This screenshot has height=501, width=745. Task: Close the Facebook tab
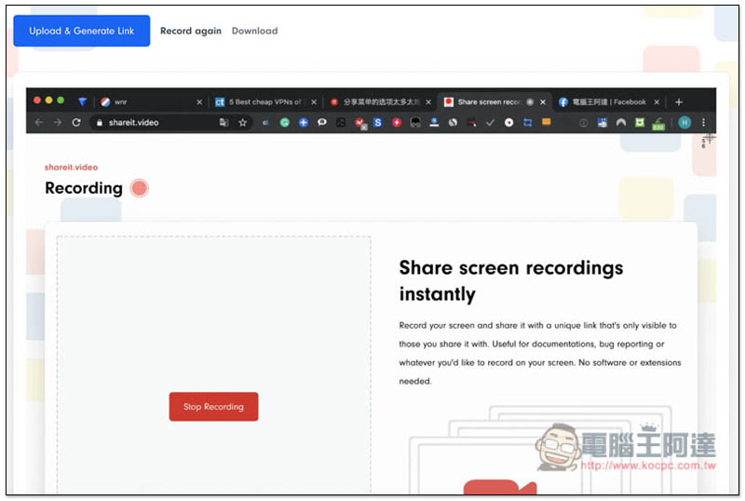coord(657,102)
